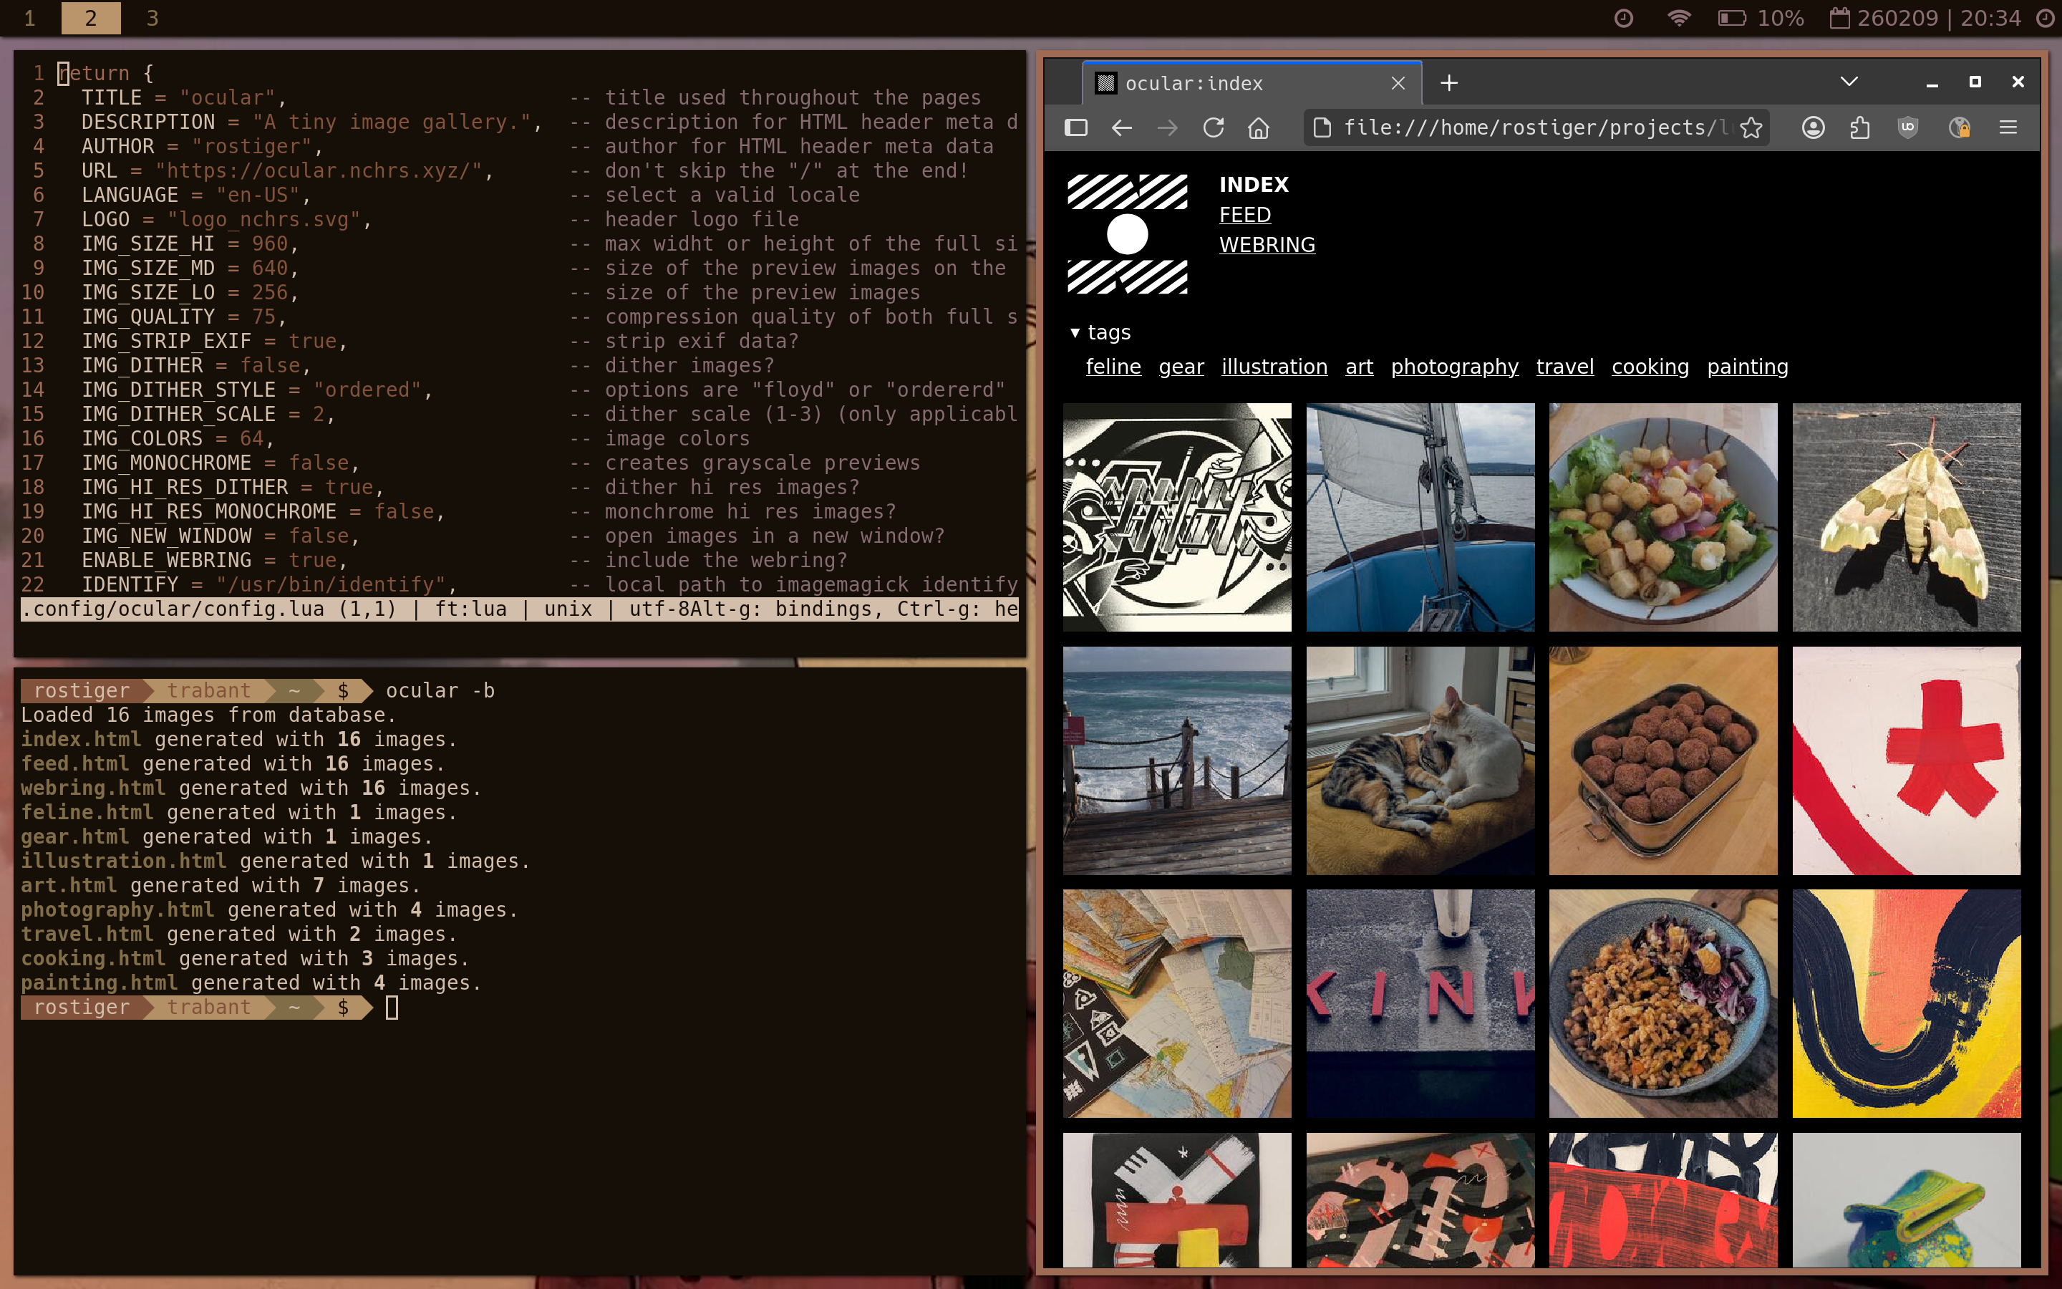Screen dimensions: 2062x1289
Task: Go to the browser home page icon
Action: click(1259, 128)
